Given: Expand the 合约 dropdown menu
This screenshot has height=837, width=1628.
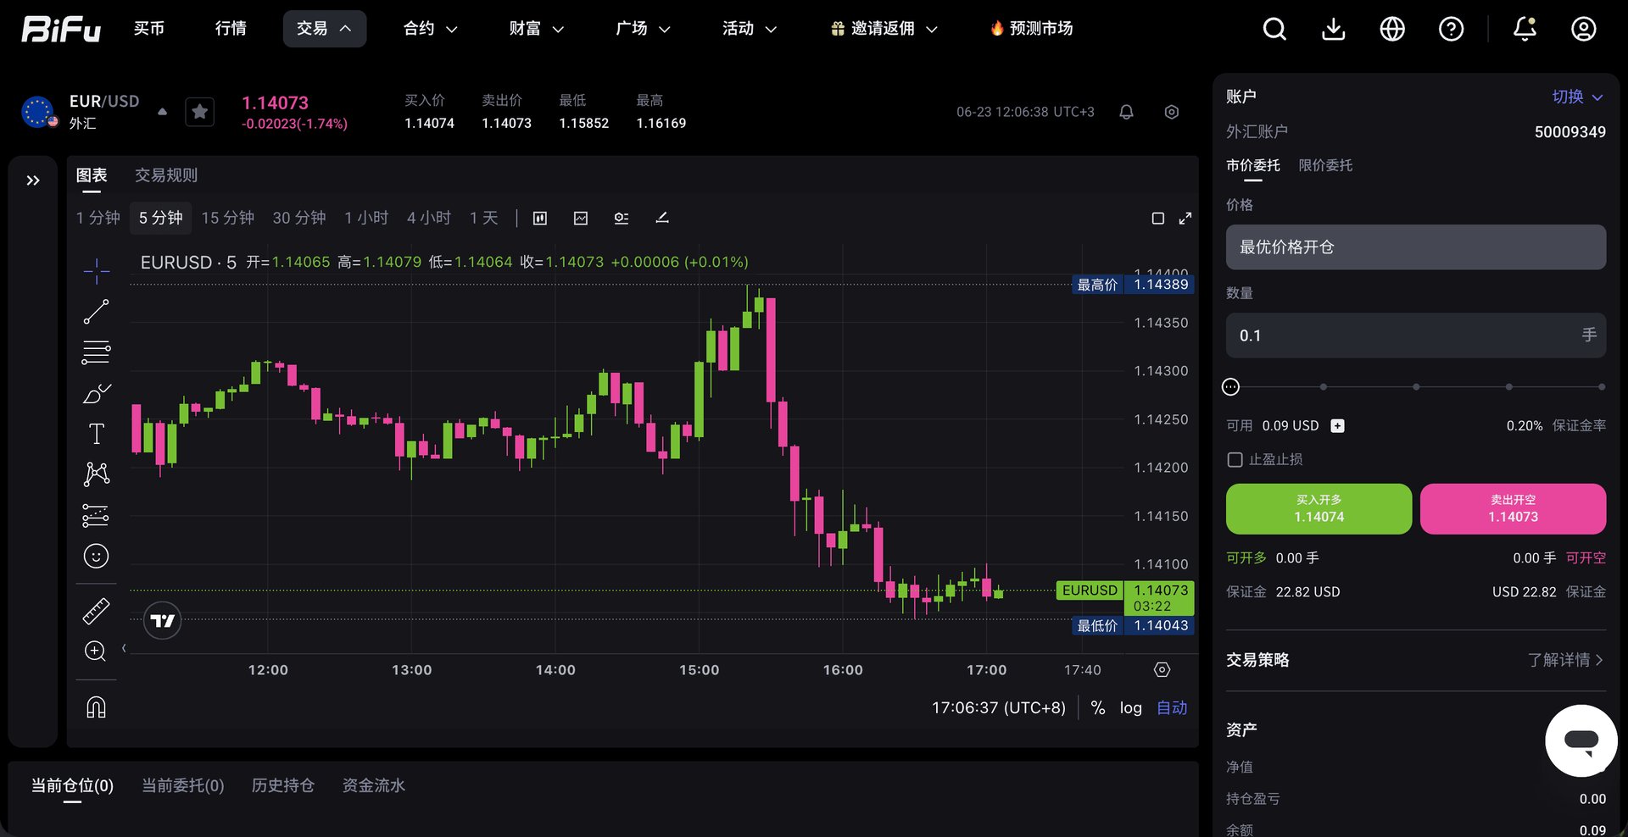Looking at the screenshot, I should [430, 29].
